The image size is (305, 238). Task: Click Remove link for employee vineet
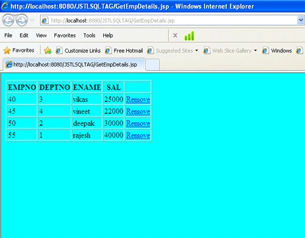138,111
